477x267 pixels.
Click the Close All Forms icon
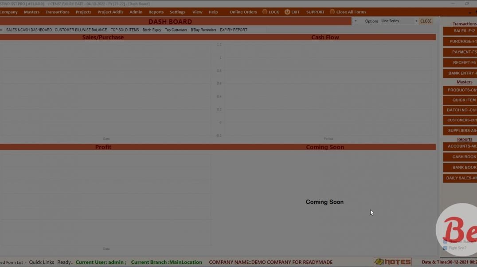(332, 12)
